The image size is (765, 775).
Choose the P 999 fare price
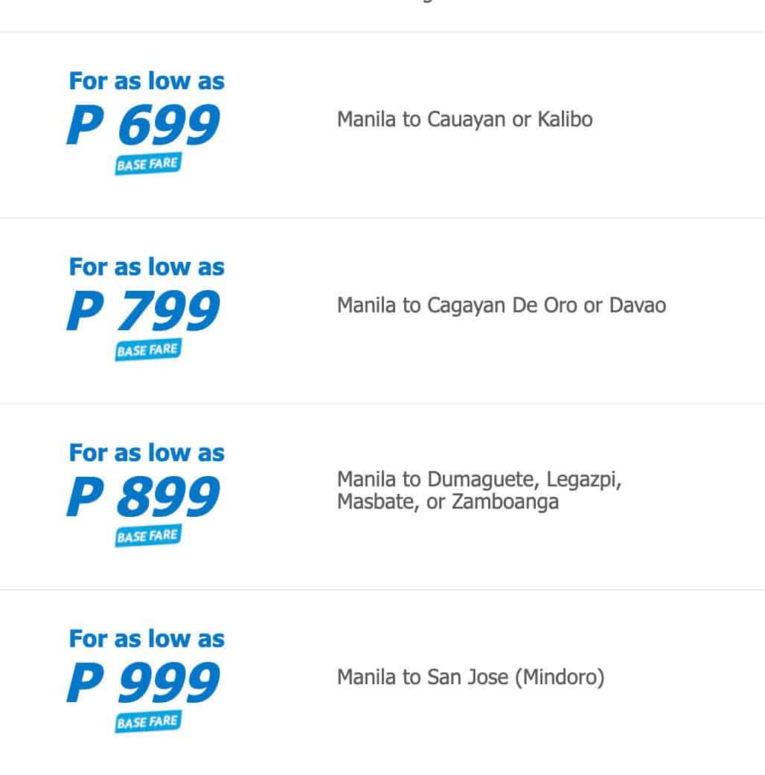tap(144, 684)
